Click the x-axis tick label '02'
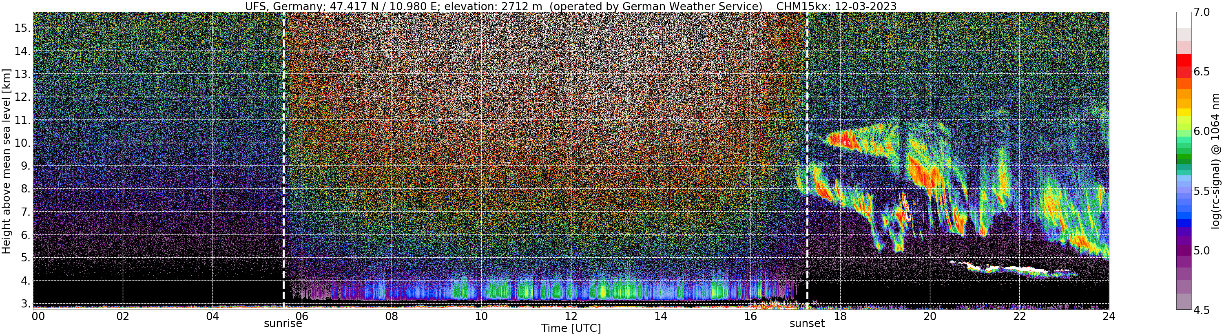Viewport: 1224px width, 336px height. (123, 316)
